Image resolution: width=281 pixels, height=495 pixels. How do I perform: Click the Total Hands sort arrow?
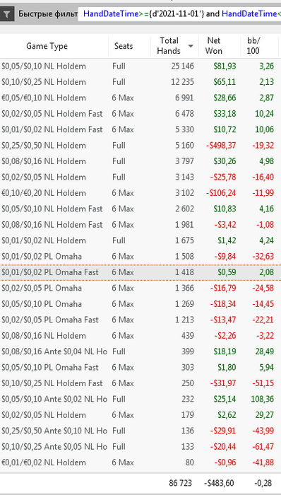[x=191, y=46]
